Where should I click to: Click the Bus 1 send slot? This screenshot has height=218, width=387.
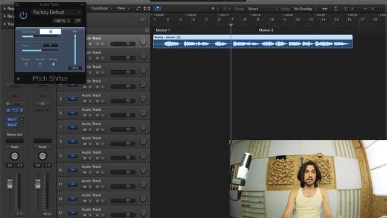pos(11,119)
